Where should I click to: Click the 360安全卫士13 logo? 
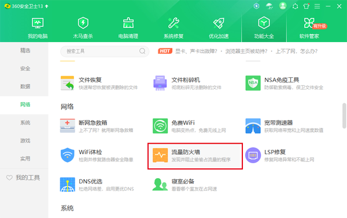coord(7,6)
